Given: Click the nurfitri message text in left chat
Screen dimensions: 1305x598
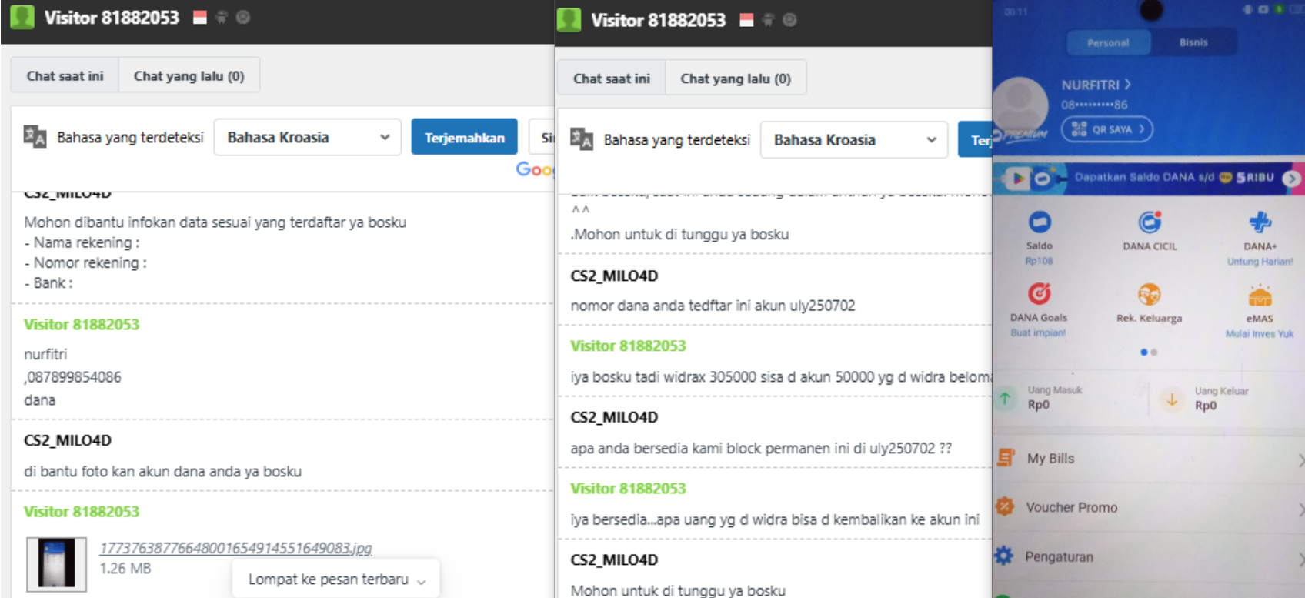Looking at the screenshot, I should (x=45, y=354).
